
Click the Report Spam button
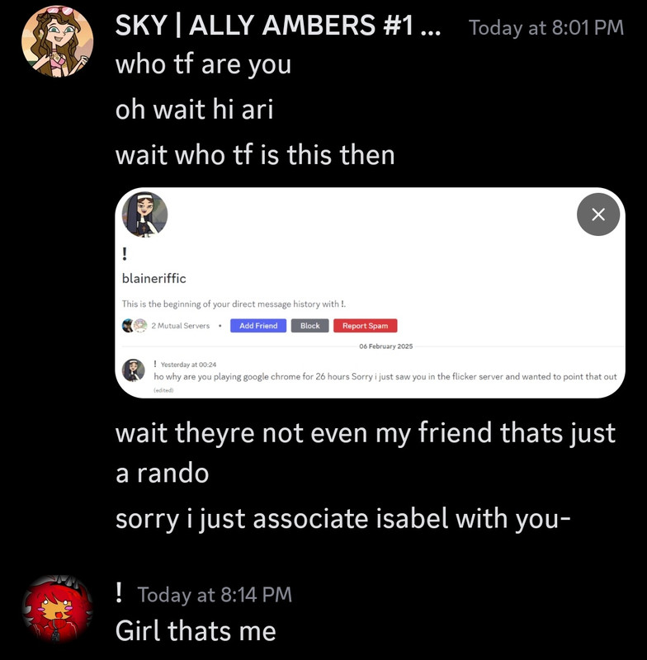(x=365, y=325)
